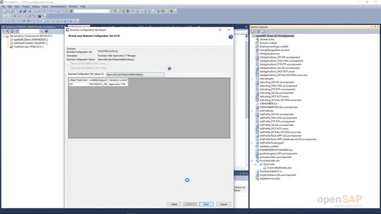Open the Administration menu
The width and height of the screenshot is (381, 214).
point(58,7)
